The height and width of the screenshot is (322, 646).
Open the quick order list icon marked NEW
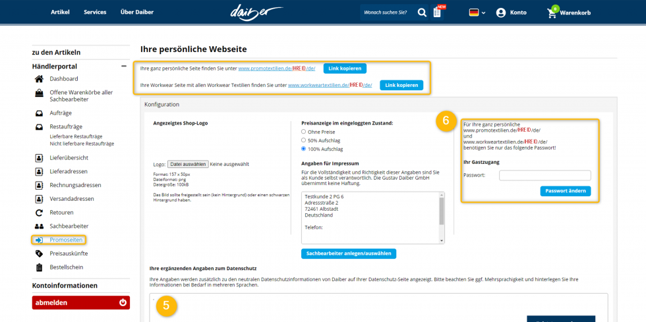pos(438,13)
